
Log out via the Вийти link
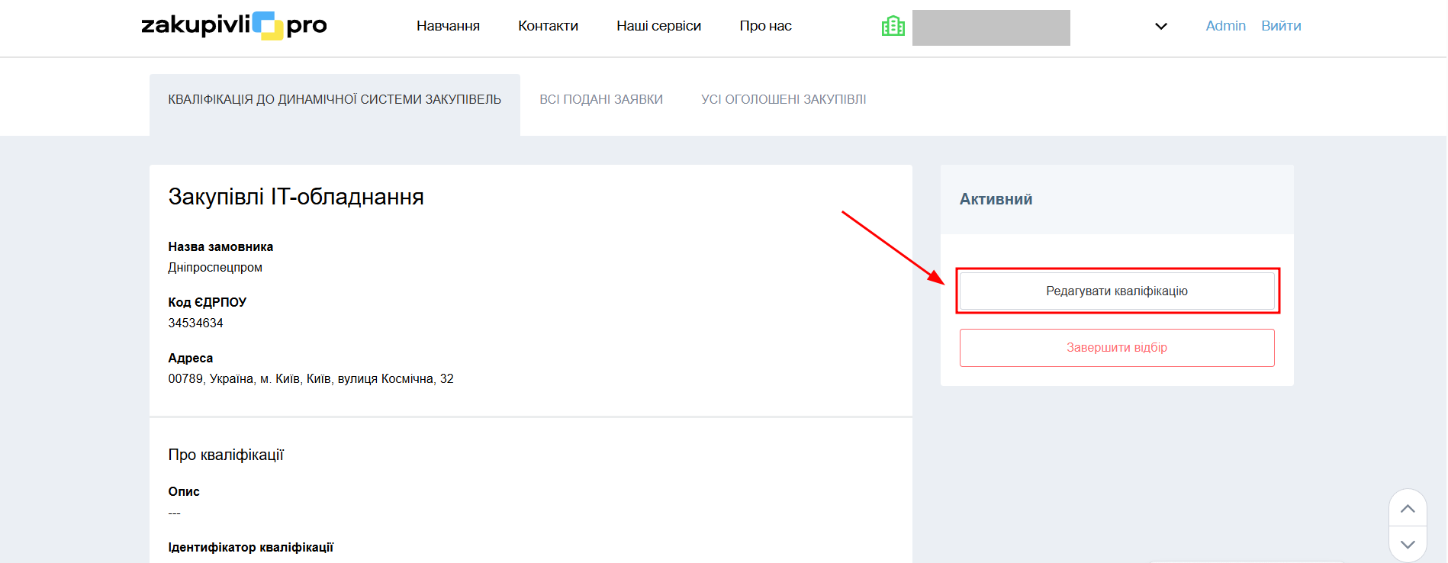[x=1281, y=26]
